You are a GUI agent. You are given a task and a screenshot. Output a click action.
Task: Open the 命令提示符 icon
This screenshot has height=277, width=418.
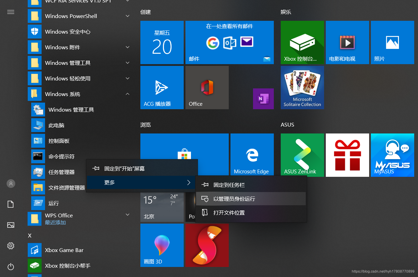(38, 156)
